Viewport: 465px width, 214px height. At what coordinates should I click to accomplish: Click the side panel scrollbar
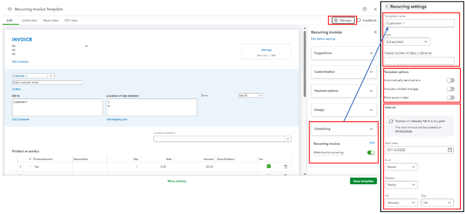tap(304, 64)
